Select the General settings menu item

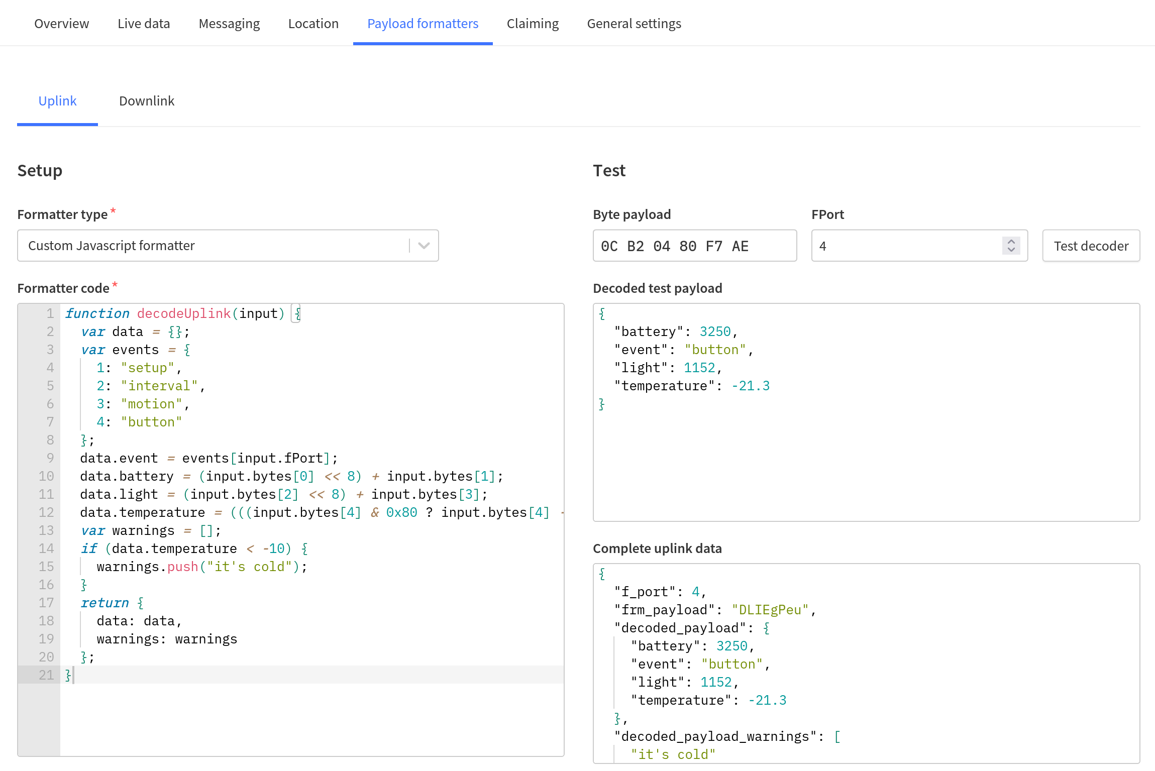(634, 23)
